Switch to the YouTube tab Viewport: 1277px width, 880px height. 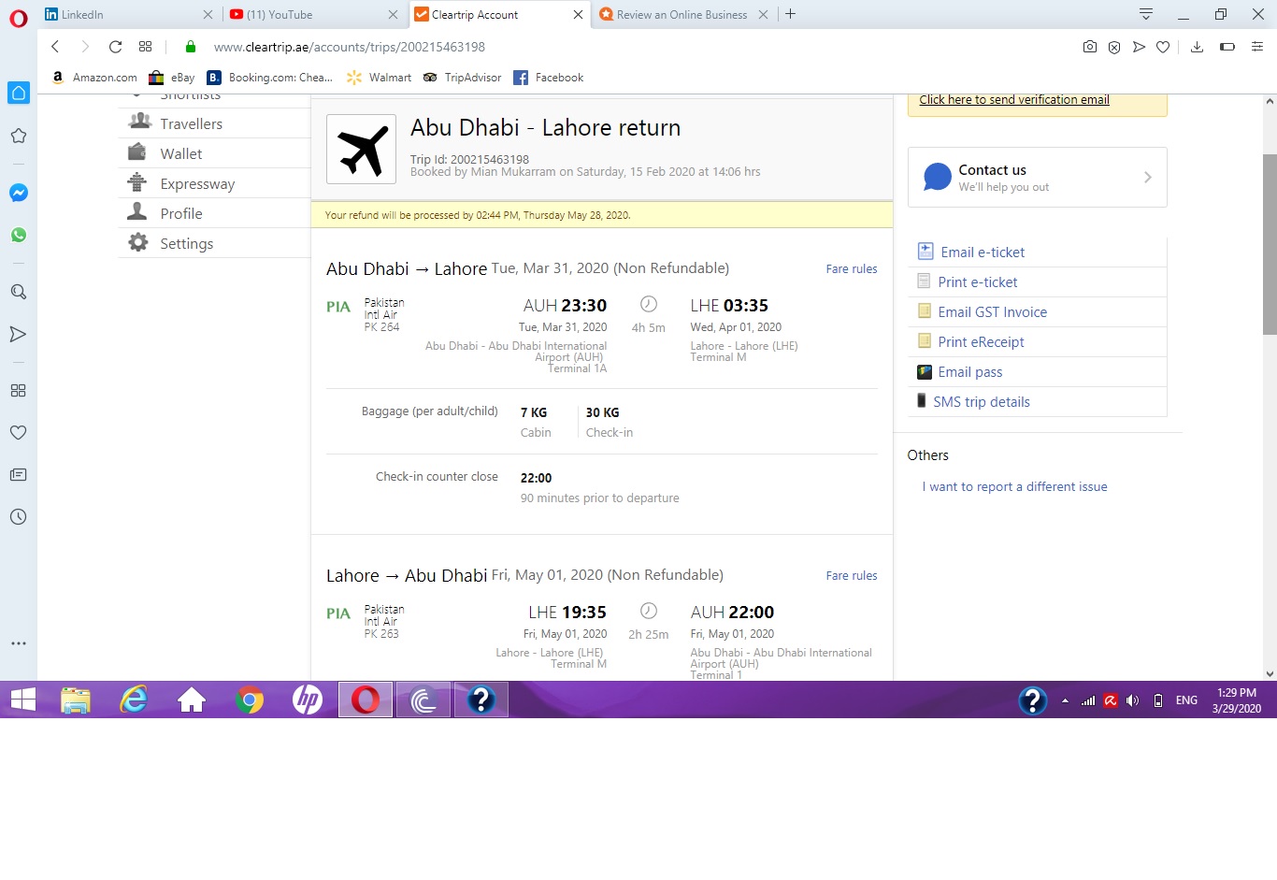click(x=313, y=14)
